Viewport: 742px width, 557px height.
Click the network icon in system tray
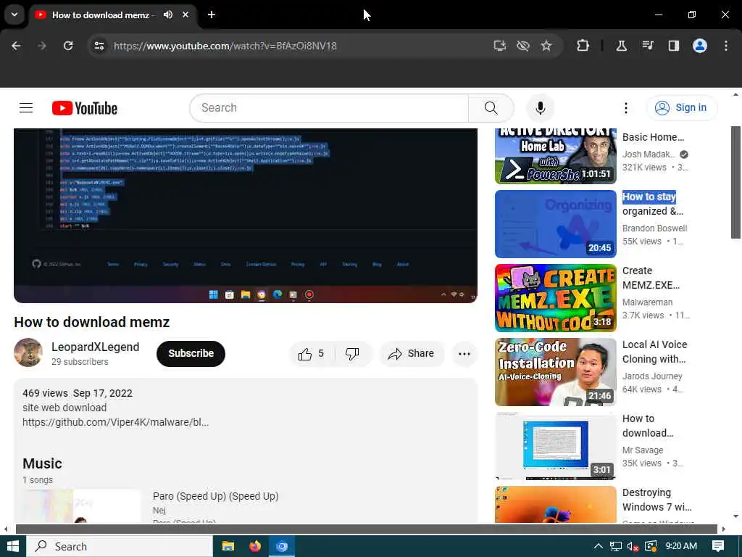click(616, 546)
